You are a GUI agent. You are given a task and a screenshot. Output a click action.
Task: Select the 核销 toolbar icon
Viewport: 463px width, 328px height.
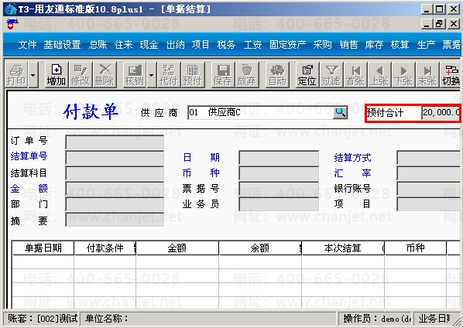point(135,75)
